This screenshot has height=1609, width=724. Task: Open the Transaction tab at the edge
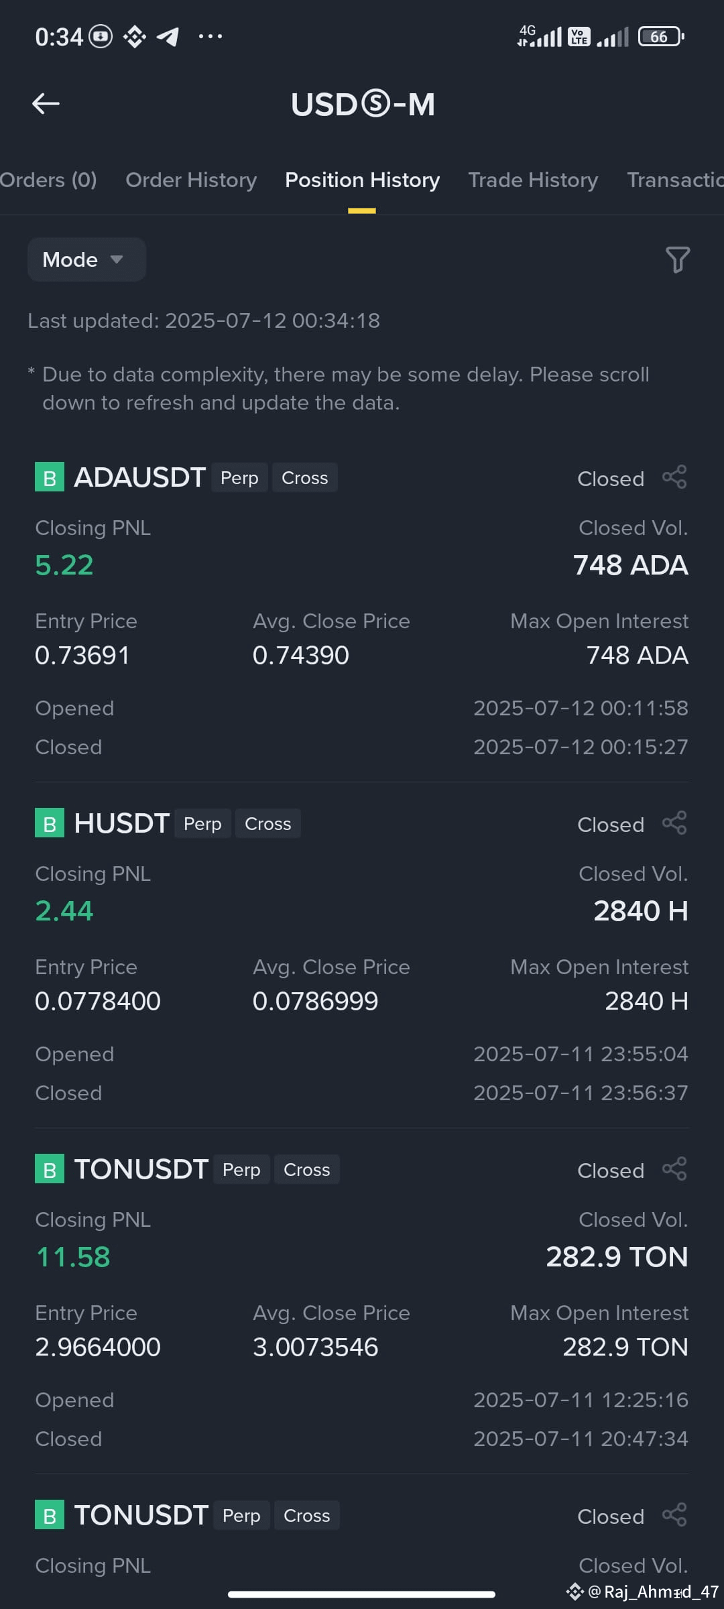(x=675, y=180)
